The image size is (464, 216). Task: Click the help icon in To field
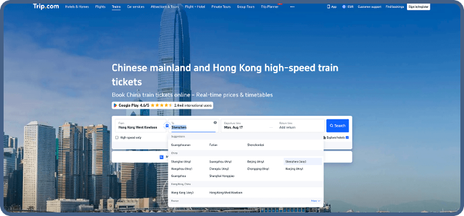pos(215,122)
